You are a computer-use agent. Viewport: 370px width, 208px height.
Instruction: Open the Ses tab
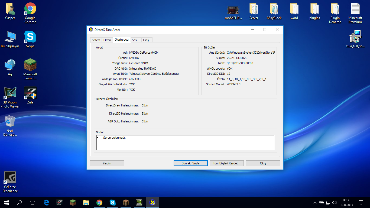[x=134, y=40]
